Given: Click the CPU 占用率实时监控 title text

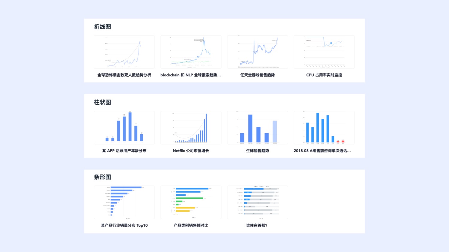Looking at the screenshot, I should click(x=324, y=75).
